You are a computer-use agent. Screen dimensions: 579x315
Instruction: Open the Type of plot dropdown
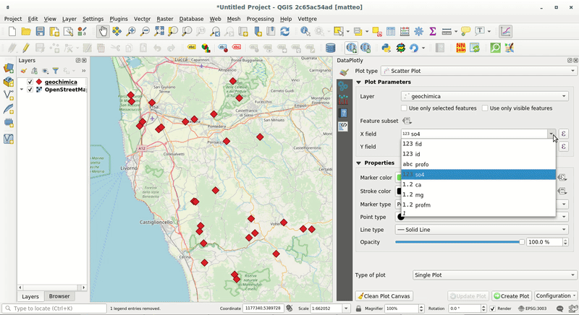pyautogui.click(x=494, y=275)
